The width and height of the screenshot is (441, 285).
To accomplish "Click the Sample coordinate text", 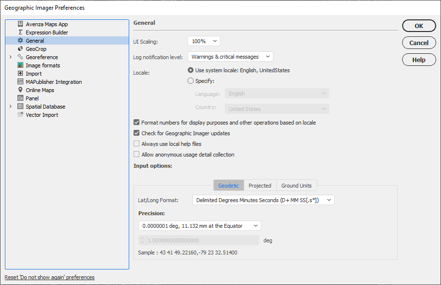I will click(x=187, y=253).
